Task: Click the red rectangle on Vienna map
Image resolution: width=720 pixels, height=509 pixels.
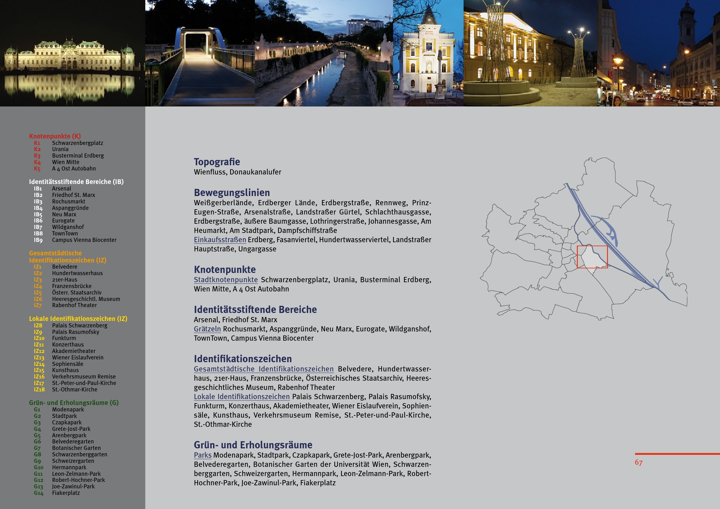Action: 592,257
